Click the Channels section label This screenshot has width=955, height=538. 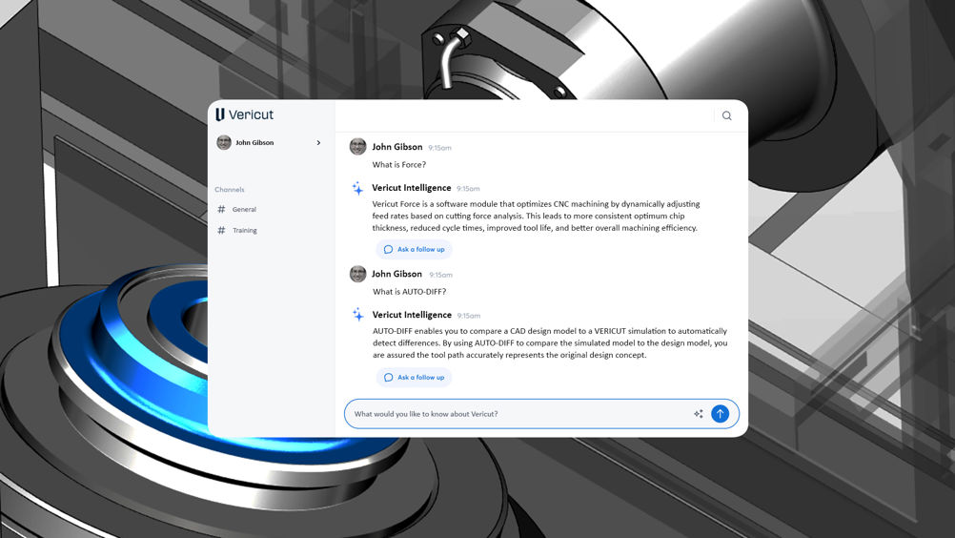pos(230,190)
